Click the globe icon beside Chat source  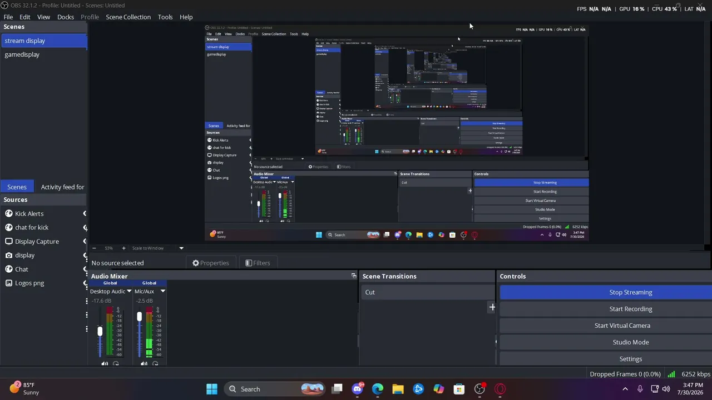coord(9,269)
